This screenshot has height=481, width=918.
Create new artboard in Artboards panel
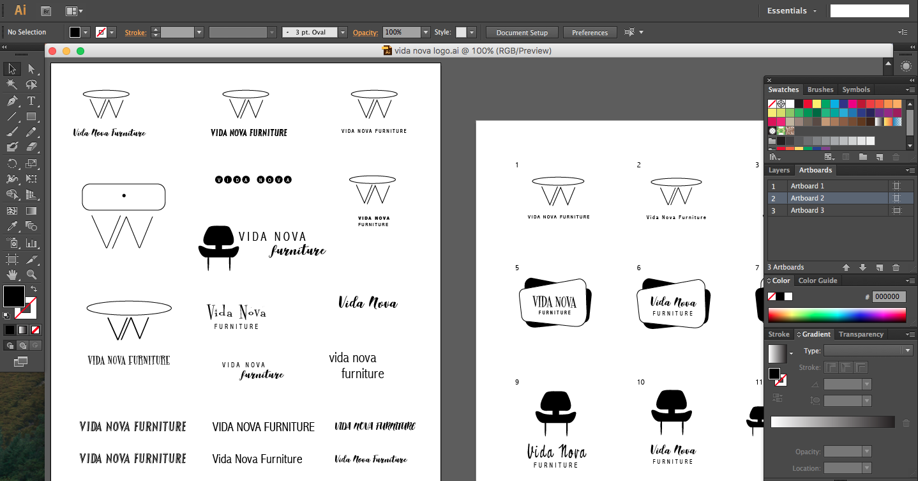point(879,268)
